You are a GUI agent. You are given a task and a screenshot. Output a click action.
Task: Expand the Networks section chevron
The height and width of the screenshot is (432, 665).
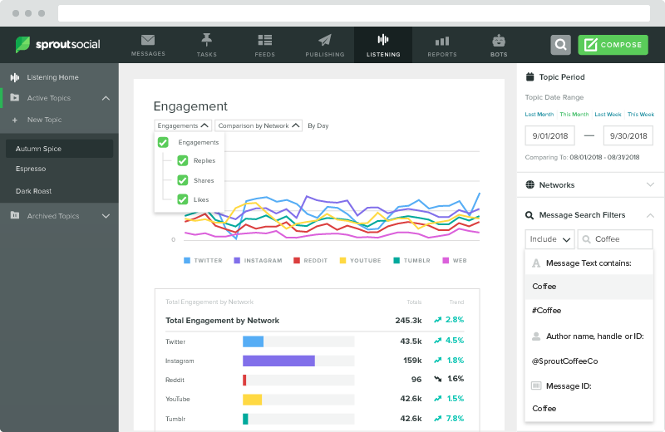pyautogui.click(x=649, y=185)
